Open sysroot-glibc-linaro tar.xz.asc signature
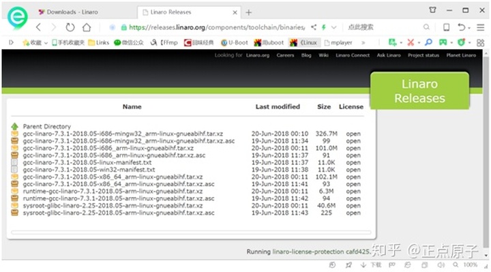The width and height of the screenshot is (491, 272). coord(119,213)
